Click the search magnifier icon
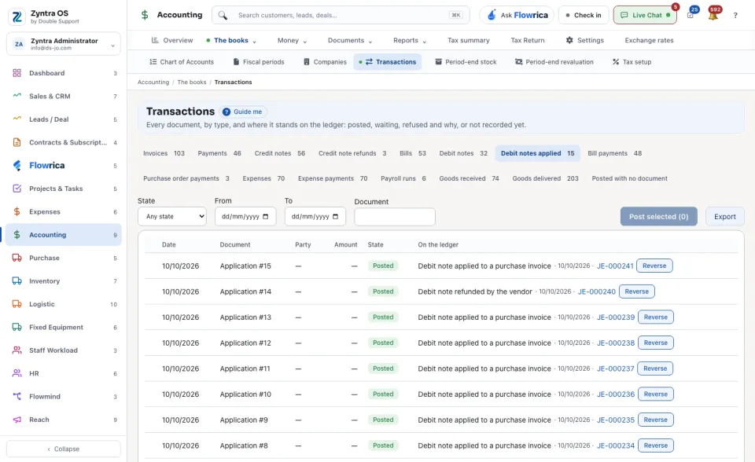Screen dimensions: 755x462 coord(223,16)
